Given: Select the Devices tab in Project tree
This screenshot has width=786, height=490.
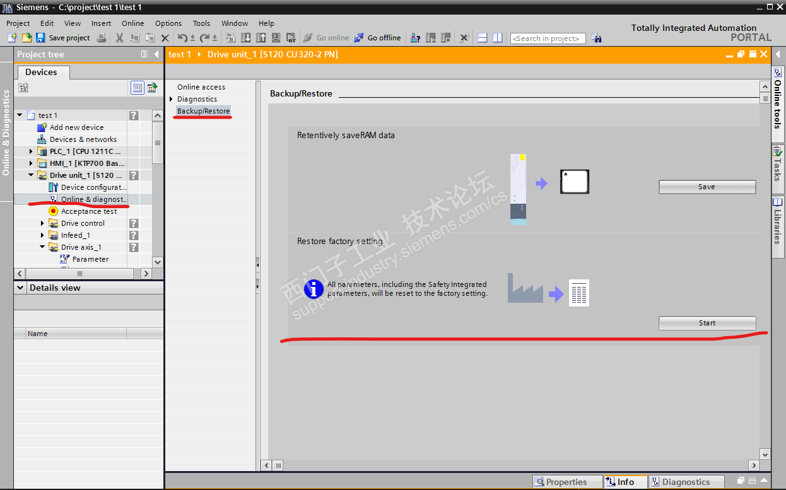Looking at the screenshot, I should pos(41,73).
